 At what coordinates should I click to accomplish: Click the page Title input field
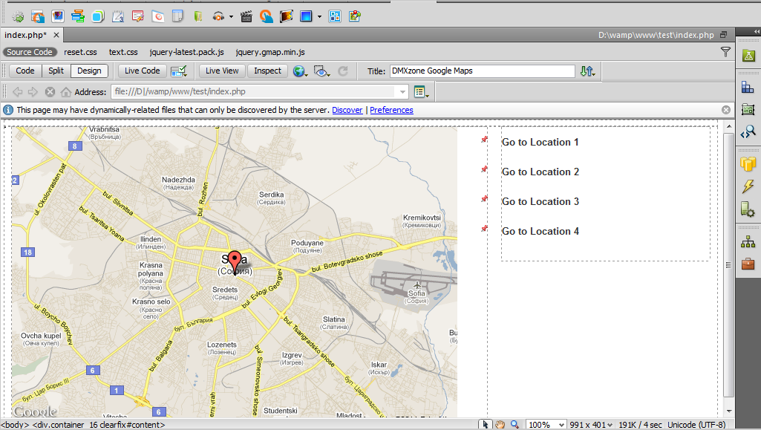coord(483,71)
